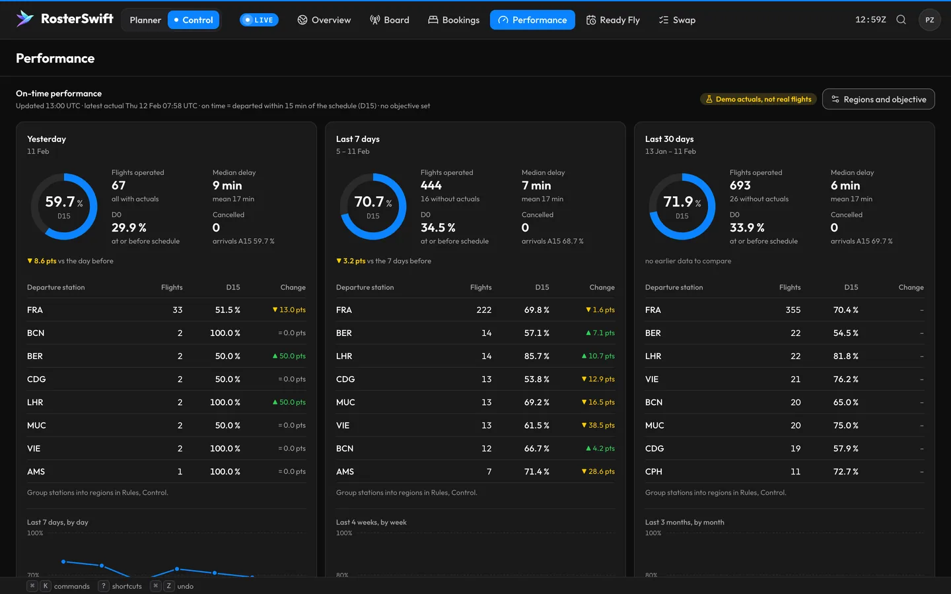The height and width of the screenshot is (594, 951).
Task: Select the CPH row in Last 30 days
Action: (x=785, y=471)
